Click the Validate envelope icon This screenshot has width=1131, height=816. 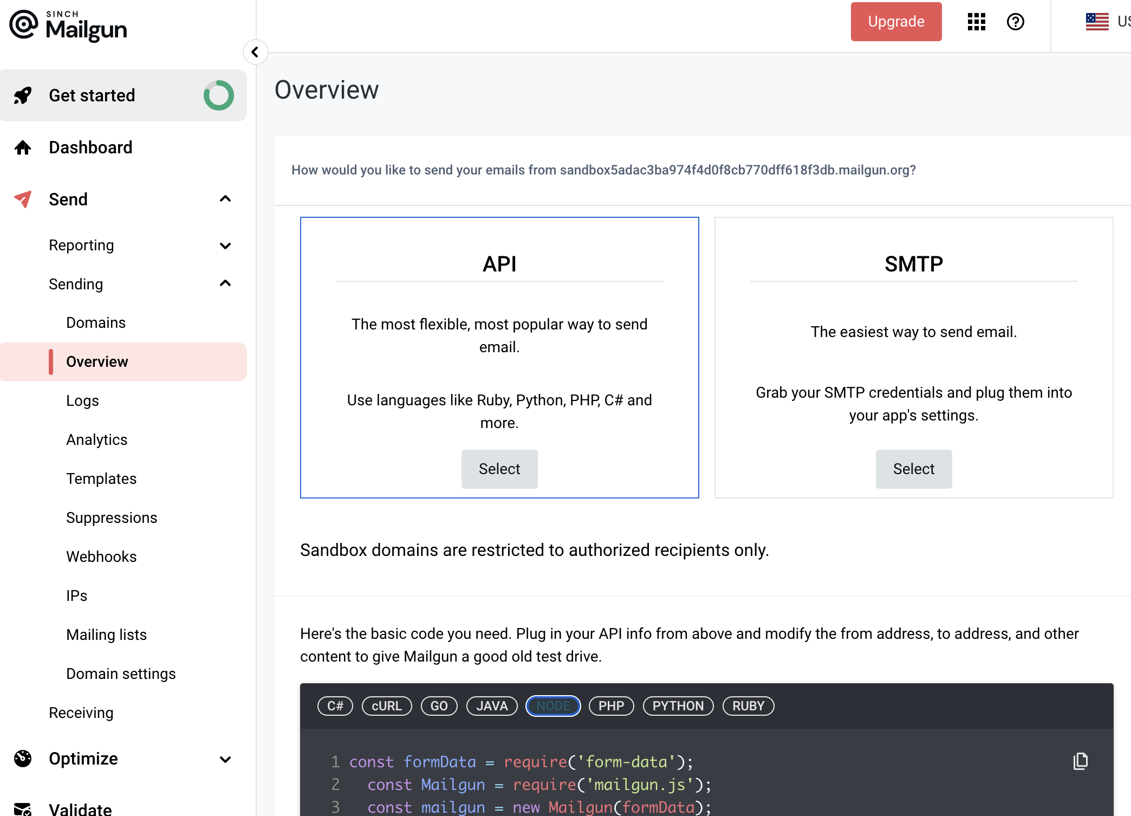23,809
